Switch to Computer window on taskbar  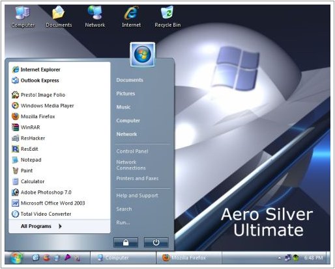coord(123,257)
